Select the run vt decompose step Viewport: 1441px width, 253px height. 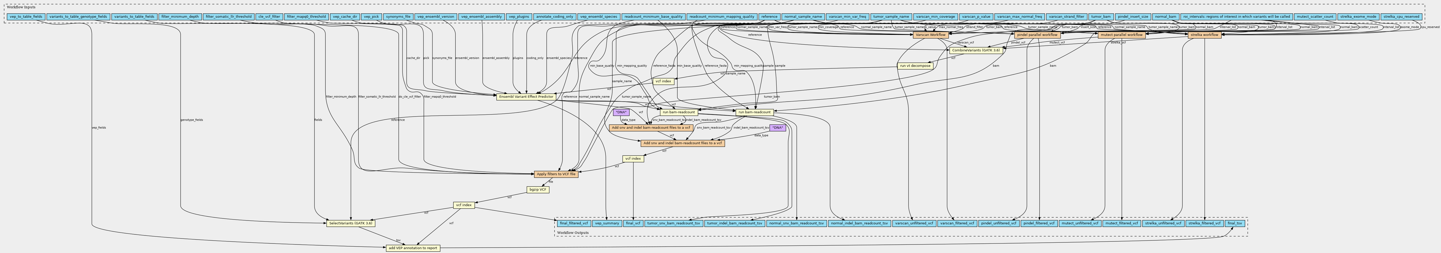915,66
